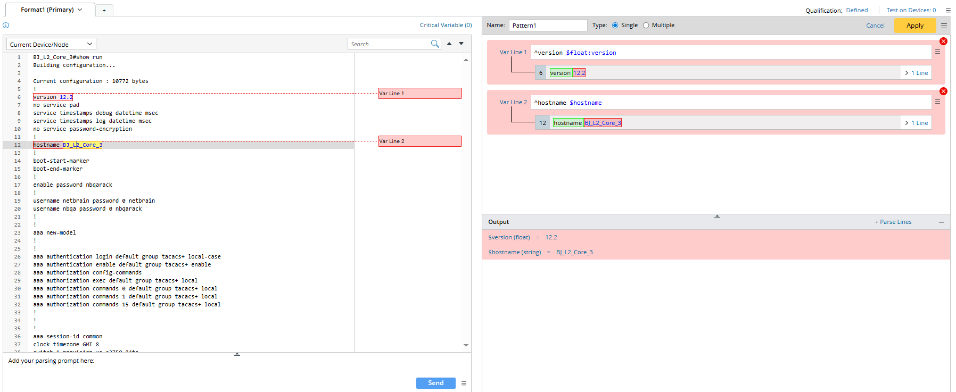This screenshot has height=392, width=956.
Task: Click the Send button
Action: (436, 383)
